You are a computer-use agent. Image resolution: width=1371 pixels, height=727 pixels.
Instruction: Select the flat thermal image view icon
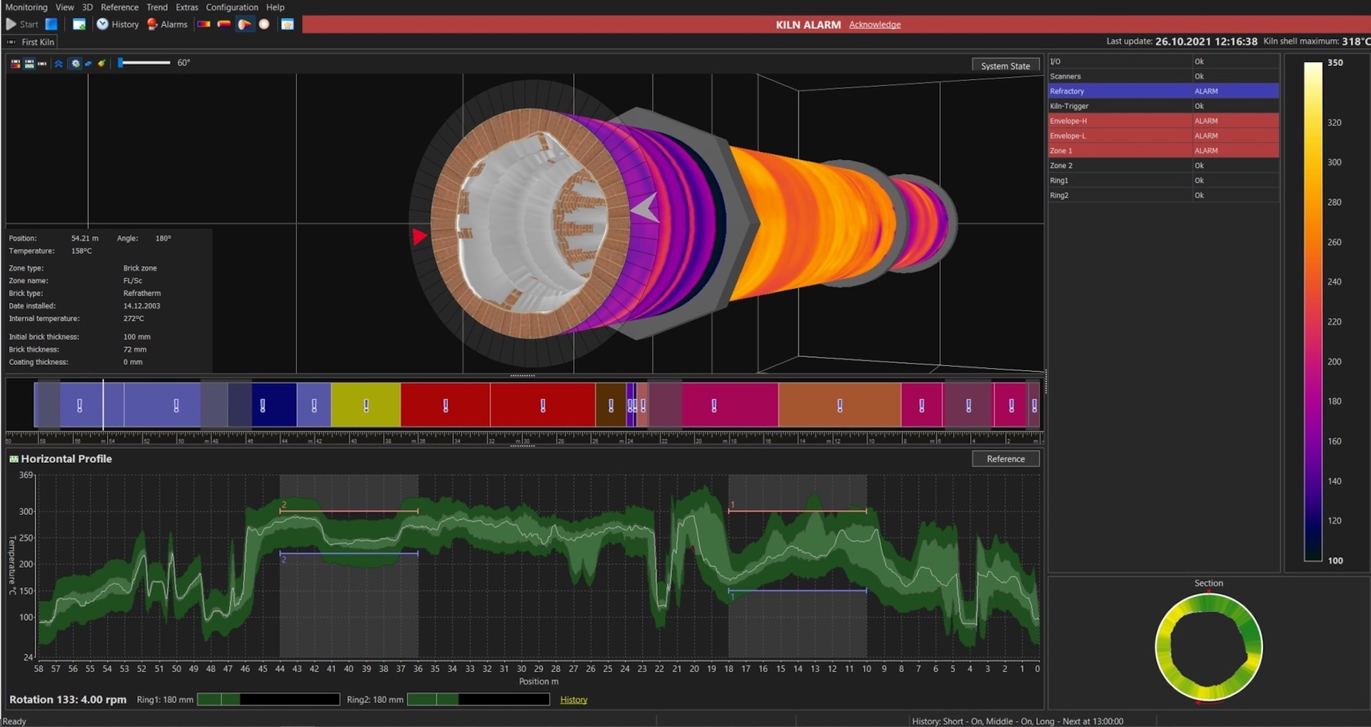204,24
